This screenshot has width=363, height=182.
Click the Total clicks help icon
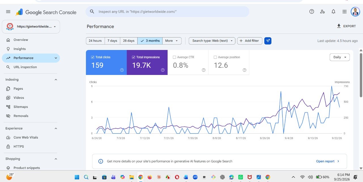tap(122, 70)
